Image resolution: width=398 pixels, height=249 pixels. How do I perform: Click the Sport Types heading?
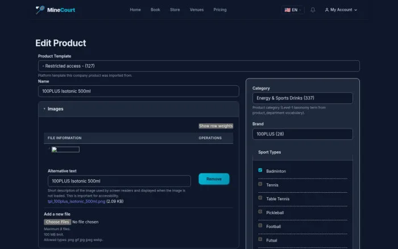point(270,152)
